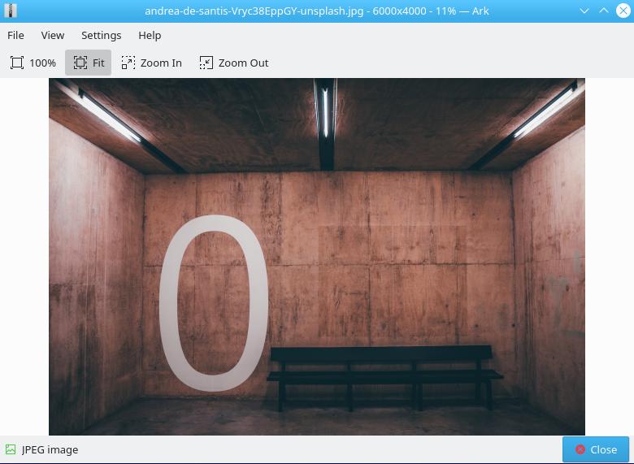Screen dimensions: 634x464
Task: Open the Help menu
Action: [150, 35]
